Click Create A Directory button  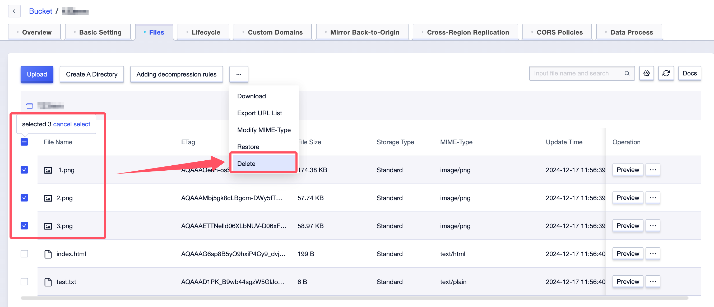92,74
